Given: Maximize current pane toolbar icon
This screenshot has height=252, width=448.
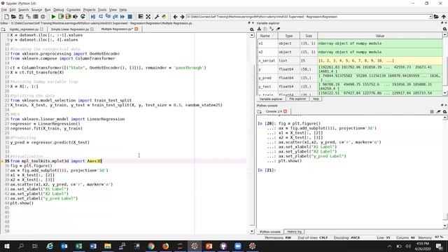Looking at the screenshot, I should [x=140, y=17].
